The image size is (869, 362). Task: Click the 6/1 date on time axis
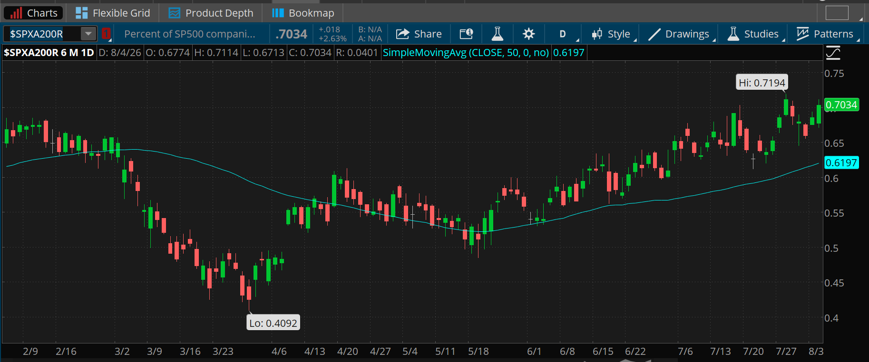534,352
